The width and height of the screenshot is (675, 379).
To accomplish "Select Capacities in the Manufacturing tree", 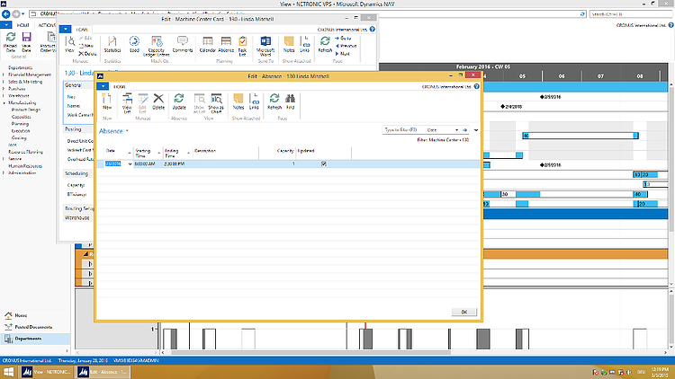I will tap(21, 117).
